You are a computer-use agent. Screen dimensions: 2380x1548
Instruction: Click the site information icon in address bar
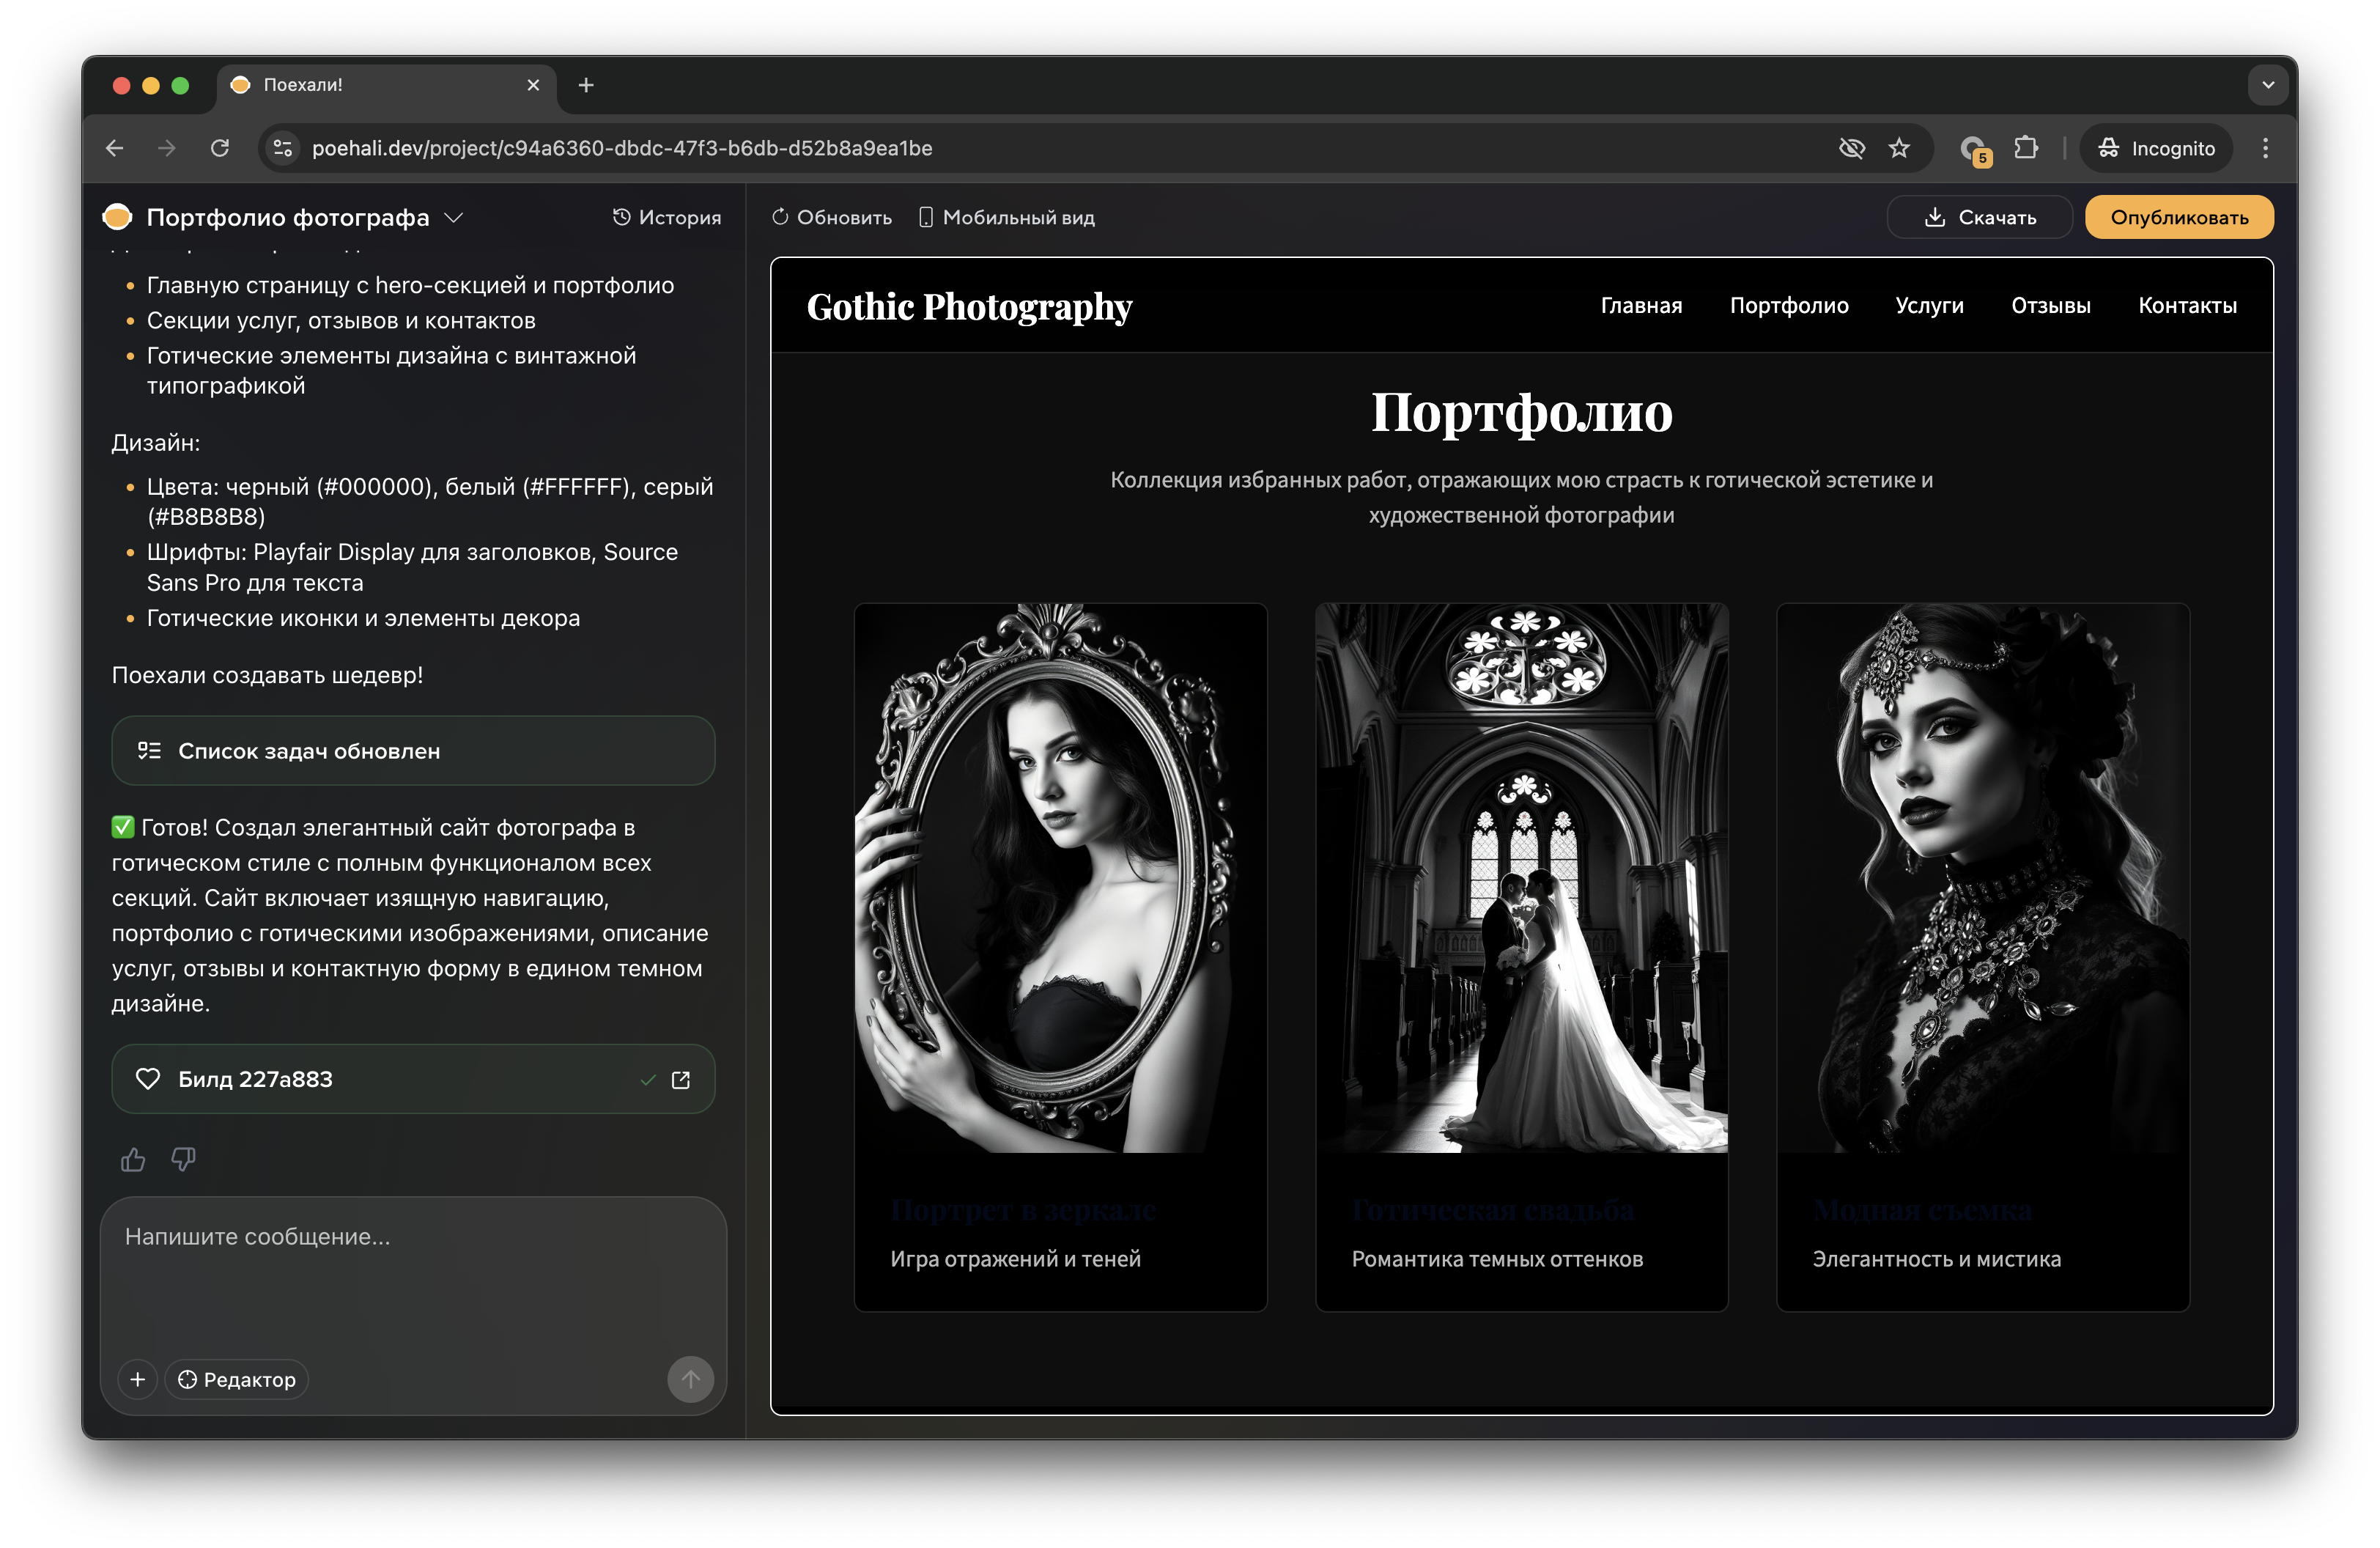click(283, 148)
